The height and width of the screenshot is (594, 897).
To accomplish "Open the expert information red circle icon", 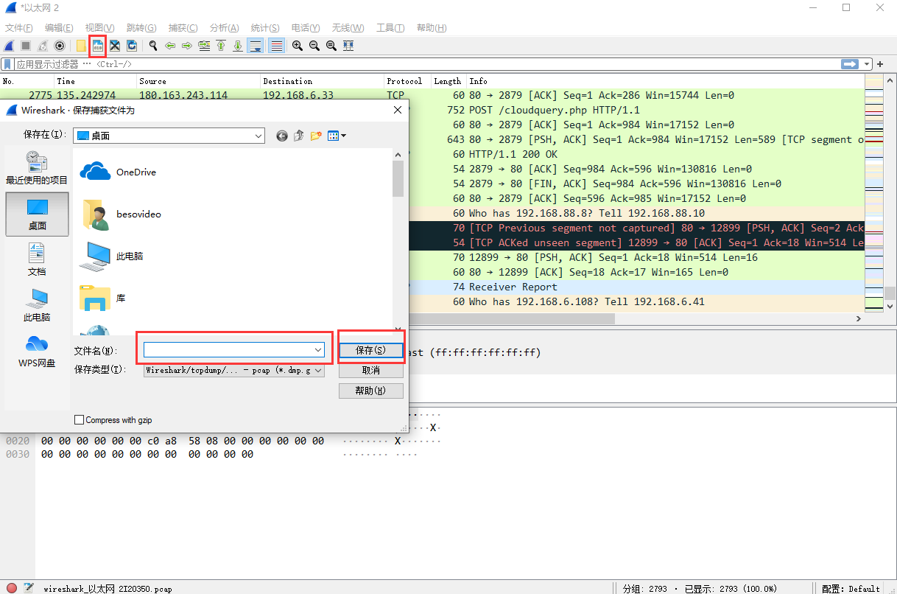I will click(x=12, y=588).
